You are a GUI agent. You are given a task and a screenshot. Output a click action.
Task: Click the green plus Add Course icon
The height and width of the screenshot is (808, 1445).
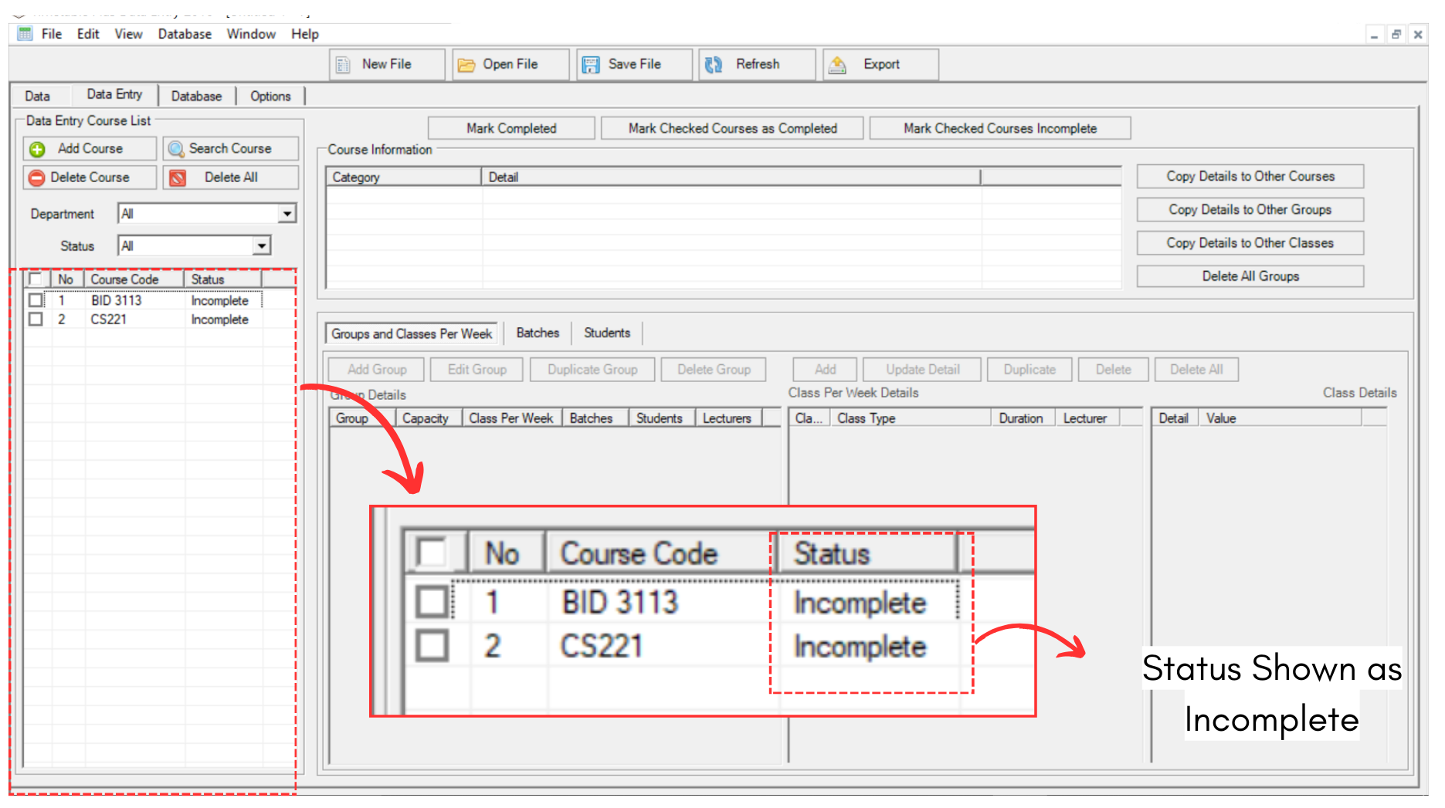37,149
